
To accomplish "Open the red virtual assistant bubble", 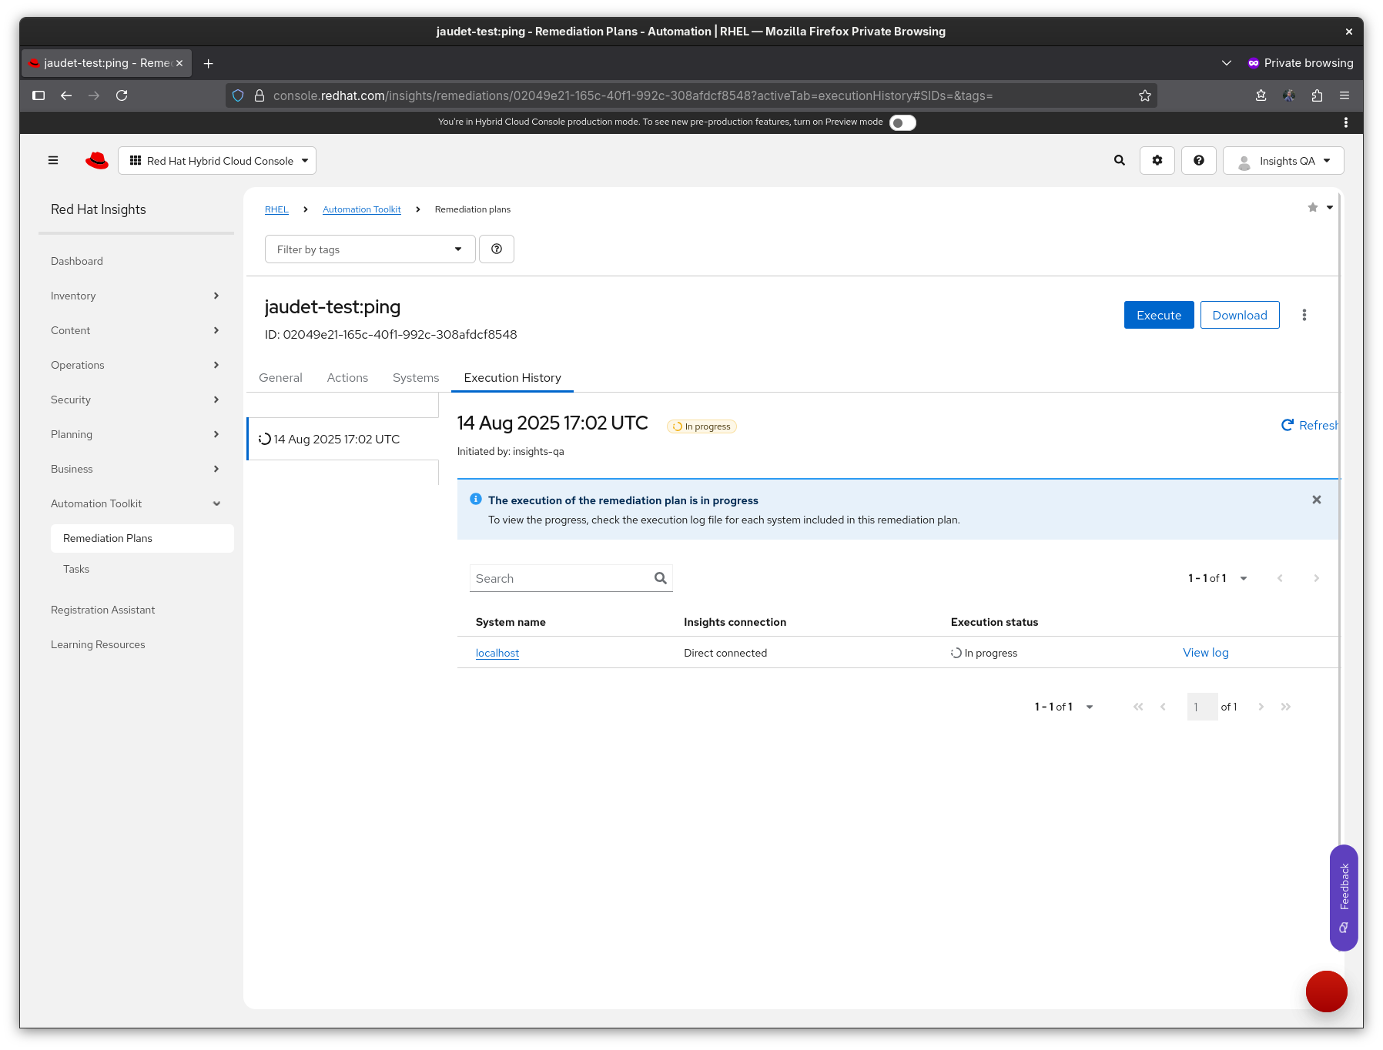I will 1326,991.
